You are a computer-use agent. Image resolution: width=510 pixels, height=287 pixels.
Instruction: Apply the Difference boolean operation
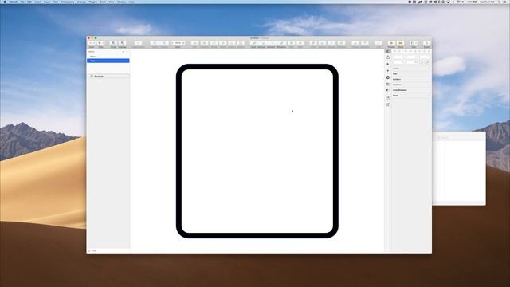281,43
